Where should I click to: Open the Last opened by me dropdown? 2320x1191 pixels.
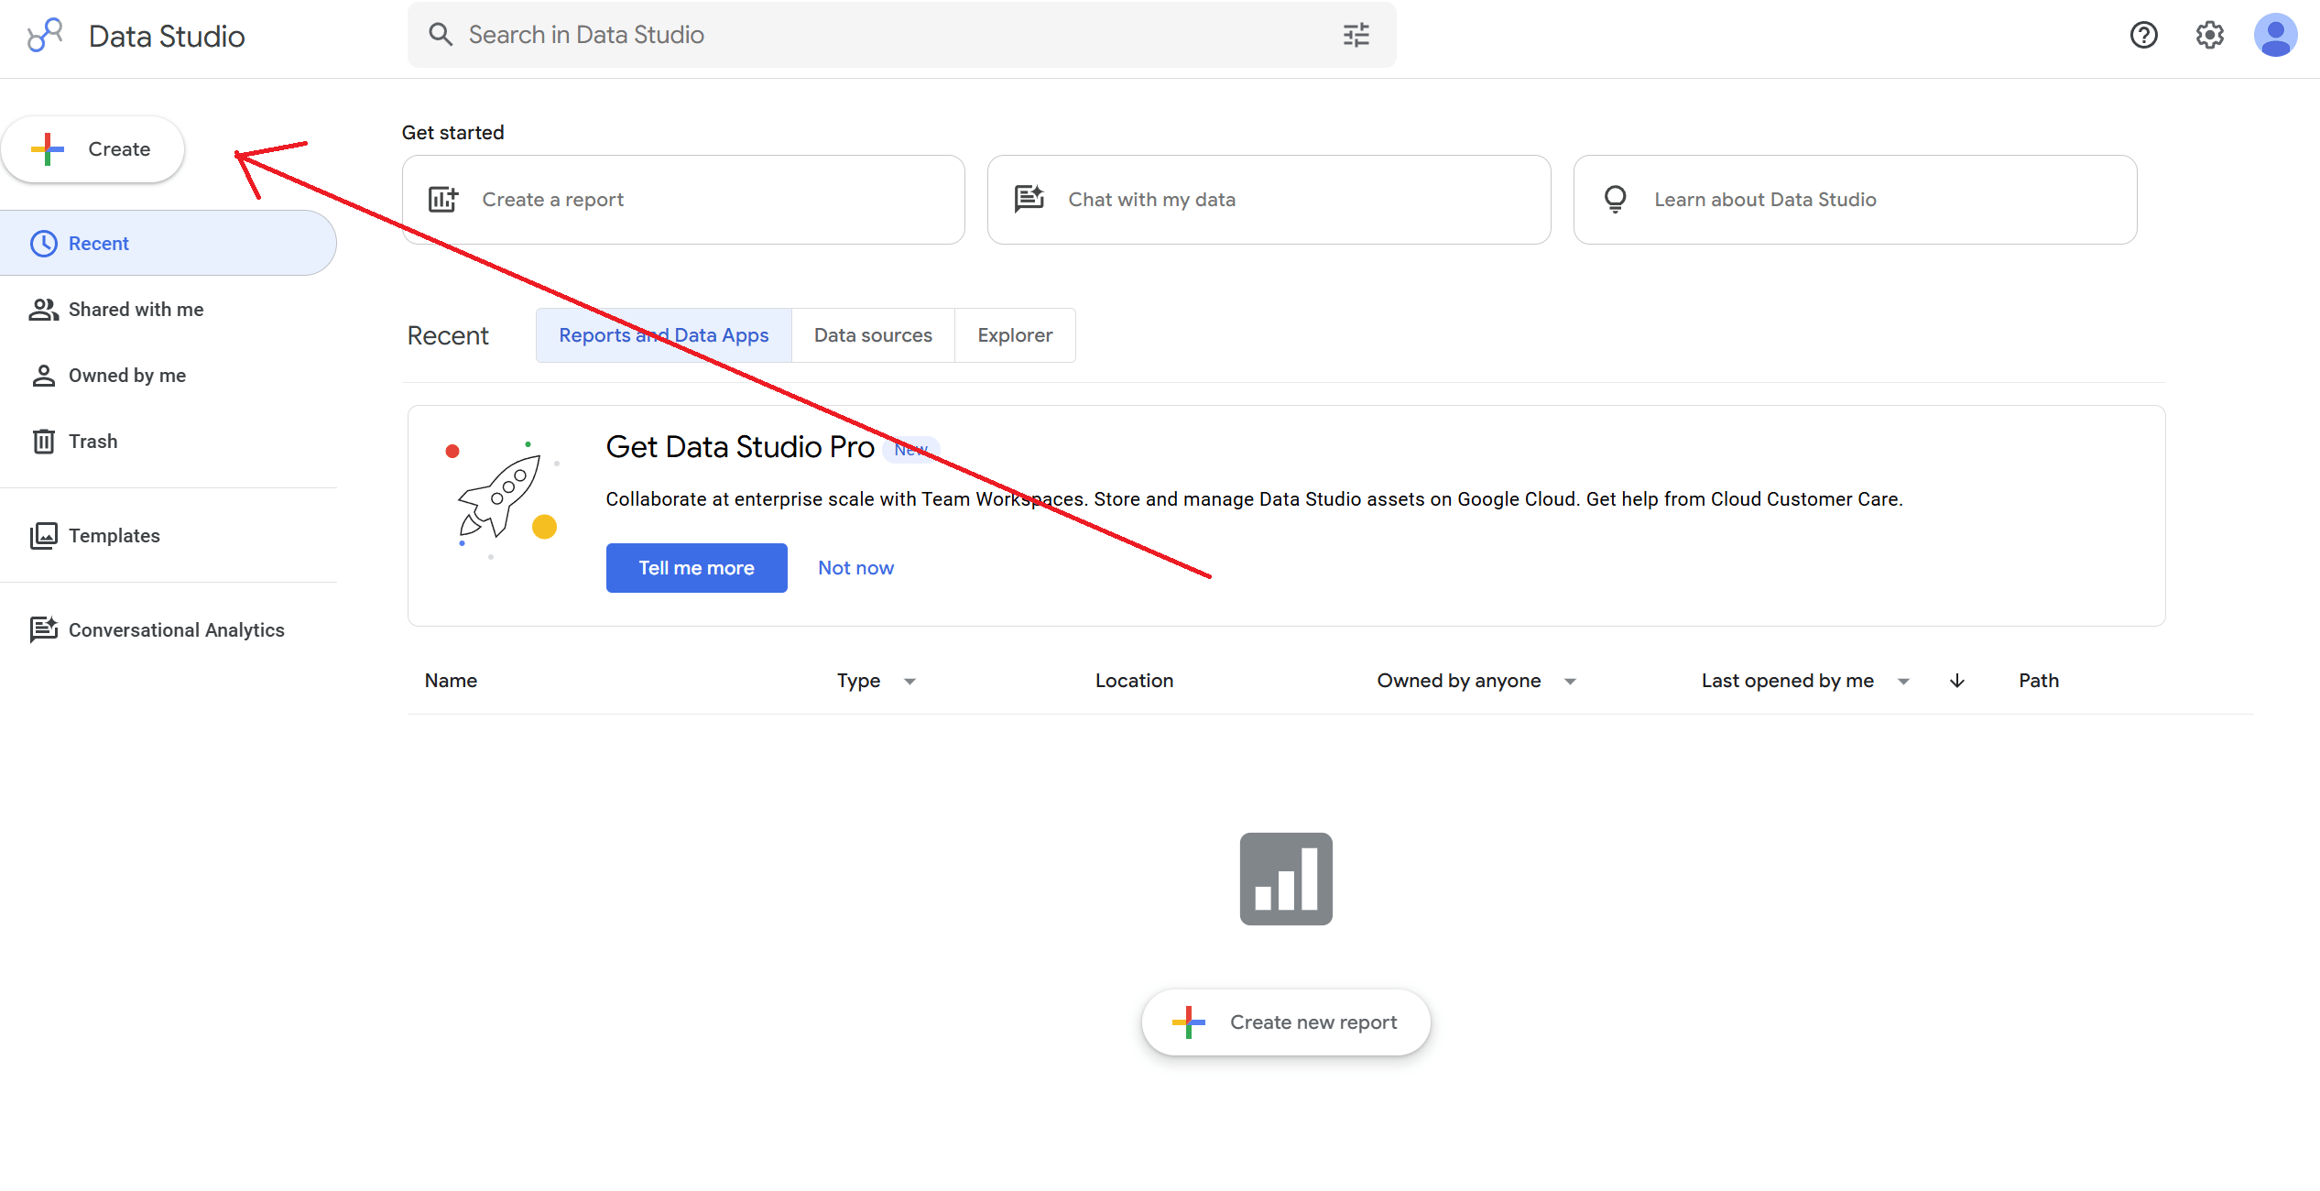click(x=1805, y=681)
